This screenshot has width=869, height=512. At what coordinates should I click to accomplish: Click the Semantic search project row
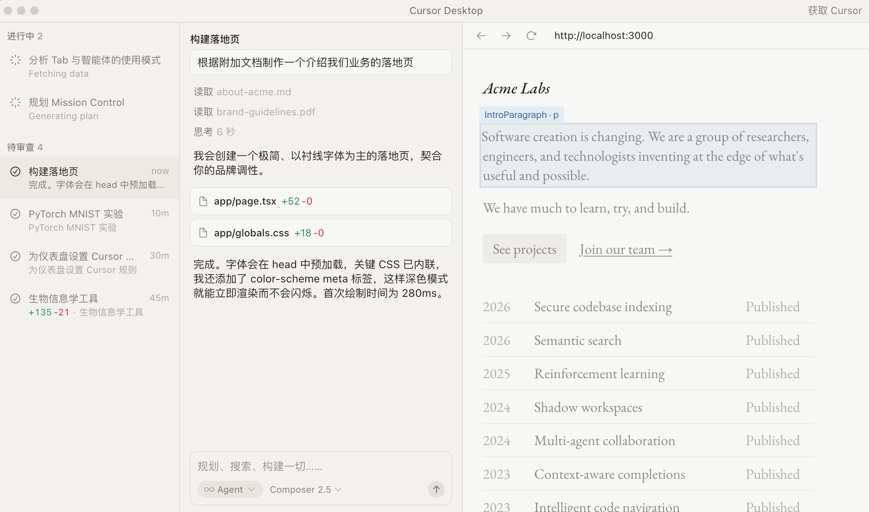(648, 340)
